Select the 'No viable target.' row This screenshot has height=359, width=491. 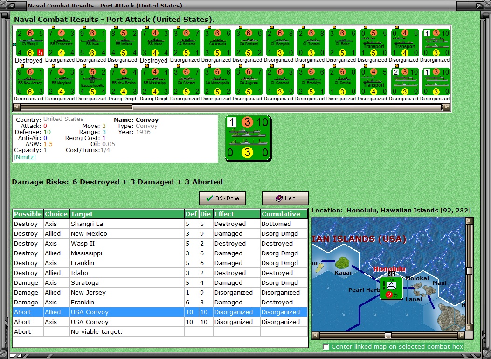[160, 332]
